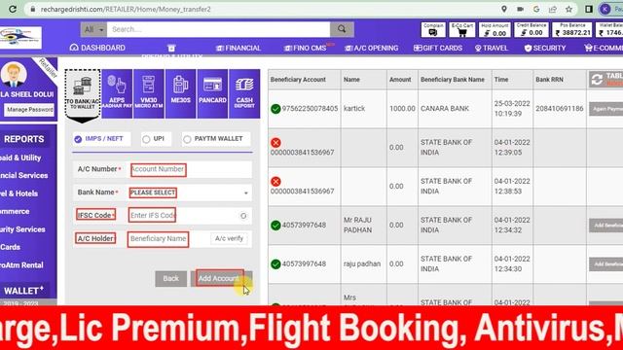Viewport: 623px width, 350px height.
Task: Click red cross icon at 12:39:05 row
Action: tap(275, 143)
